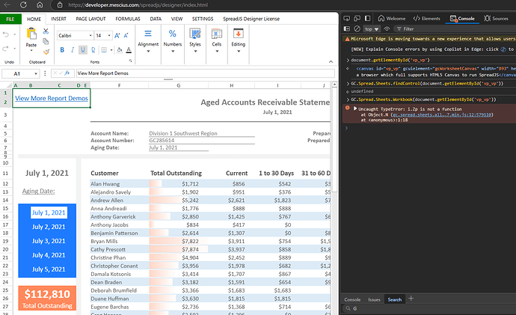Toggle live expression eye icon in console

[387, 29]
